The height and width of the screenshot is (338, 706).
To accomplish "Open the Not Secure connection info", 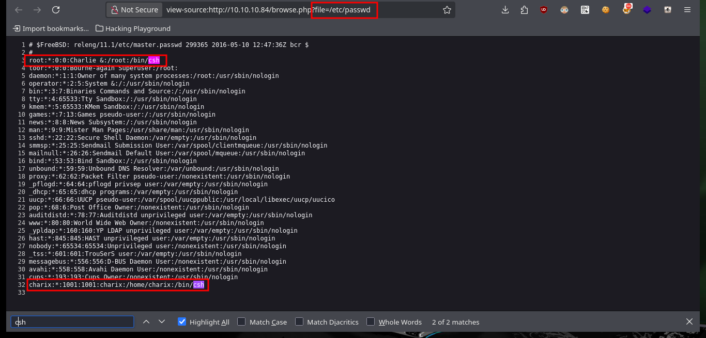I will point(134,10).
